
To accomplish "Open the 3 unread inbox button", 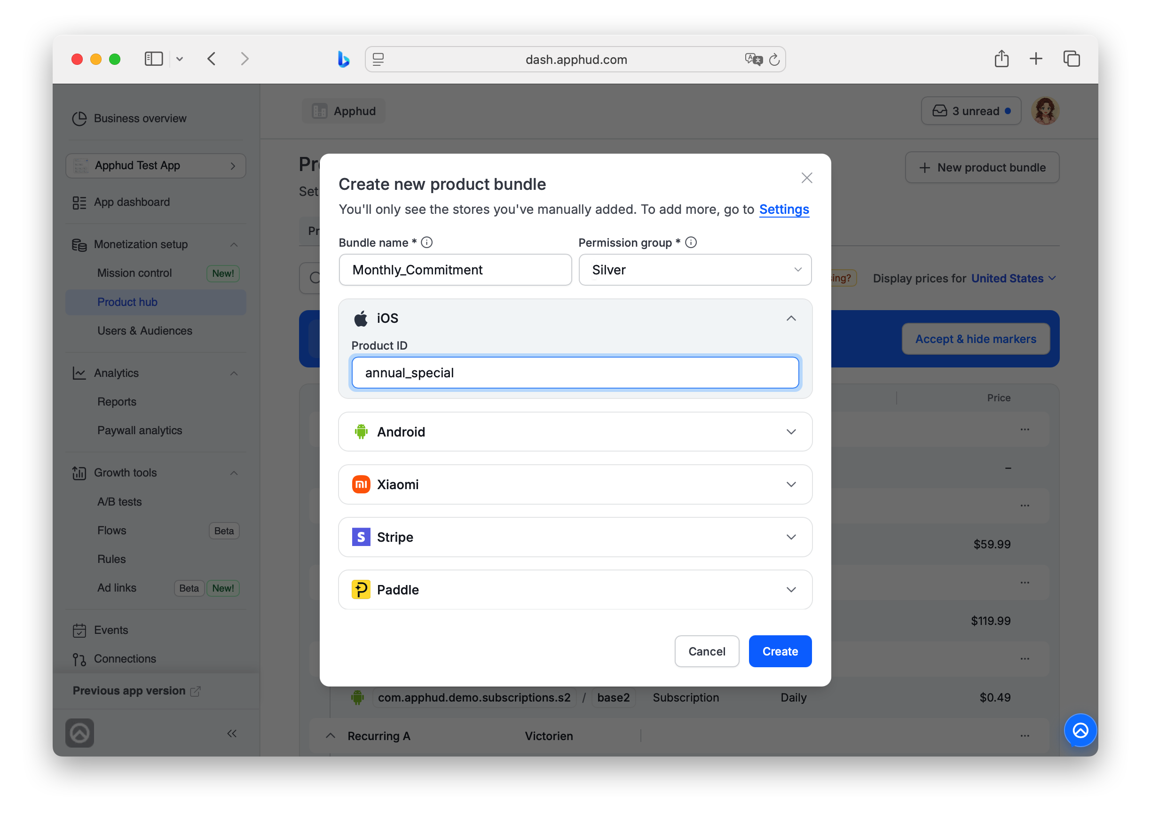I will (971, 111).
